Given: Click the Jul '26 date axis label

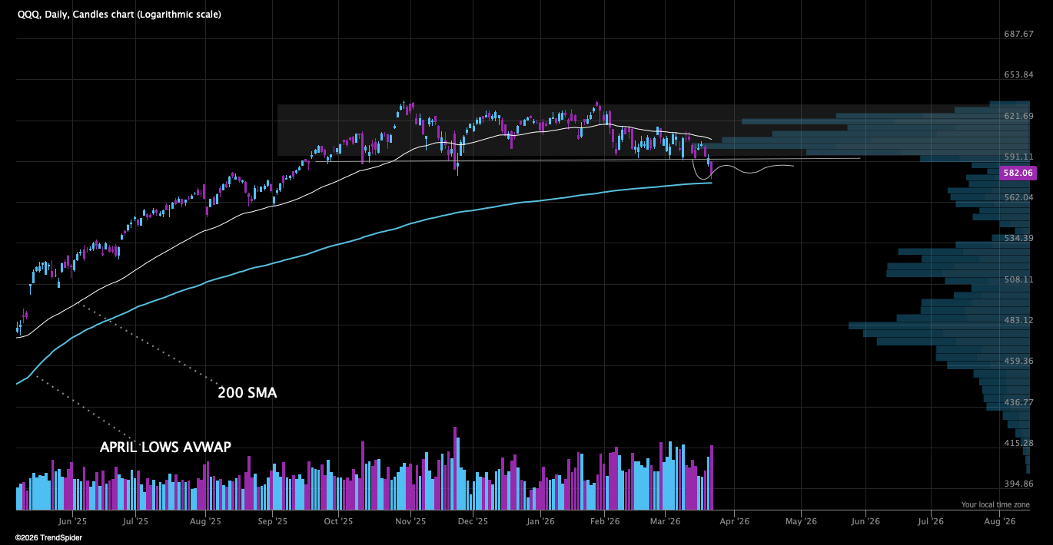Looking at the screenshot, I should click(x=931, y=521).
